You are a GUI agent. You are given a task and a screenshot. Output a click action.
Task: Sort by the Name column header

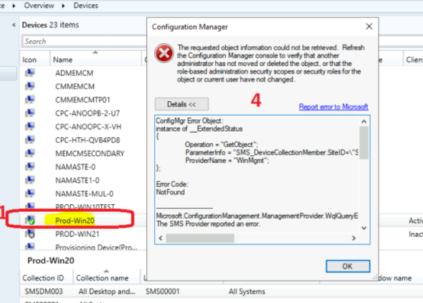(x=96, y=60)
